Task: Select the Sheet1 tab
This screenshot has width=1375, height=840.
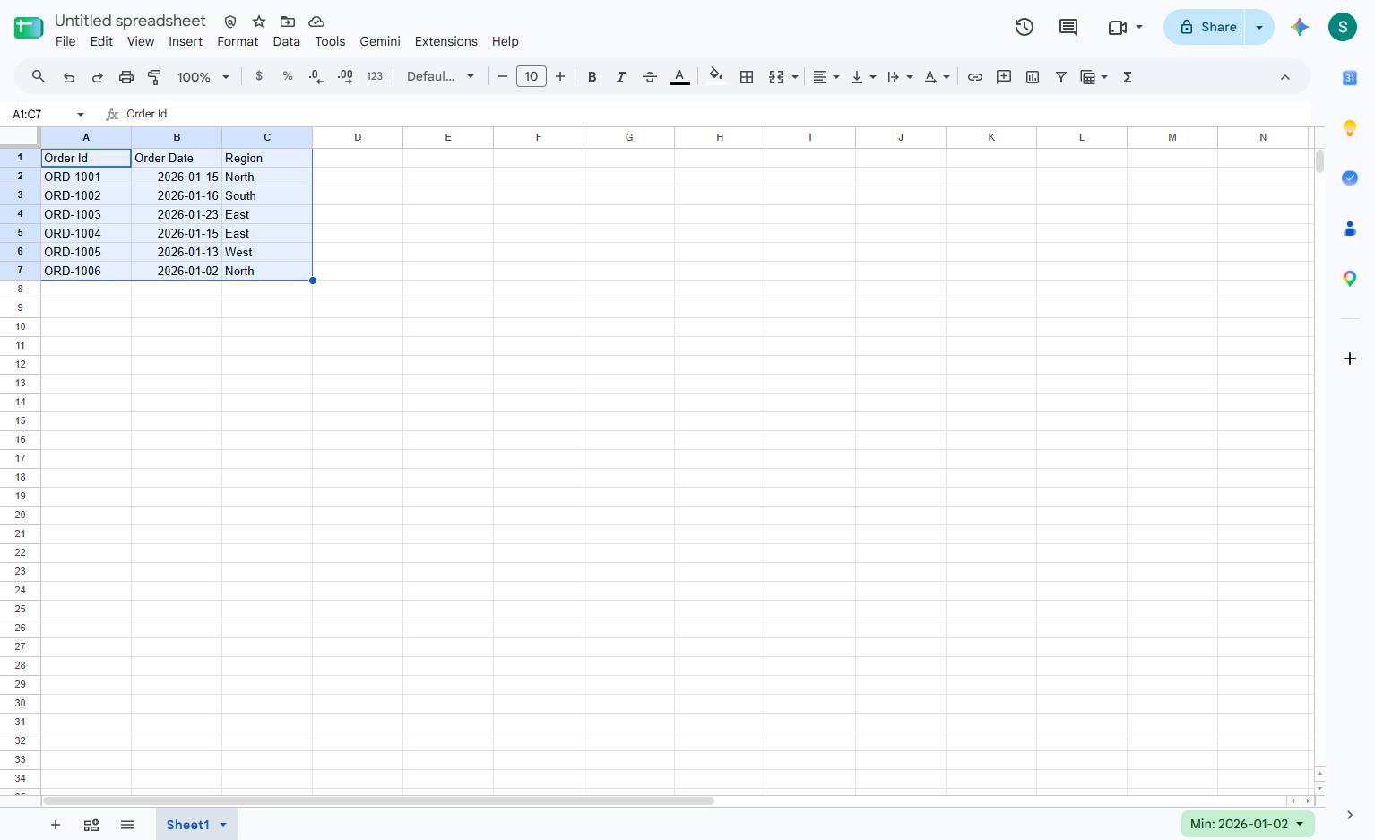Action: (x=187, y=825)
